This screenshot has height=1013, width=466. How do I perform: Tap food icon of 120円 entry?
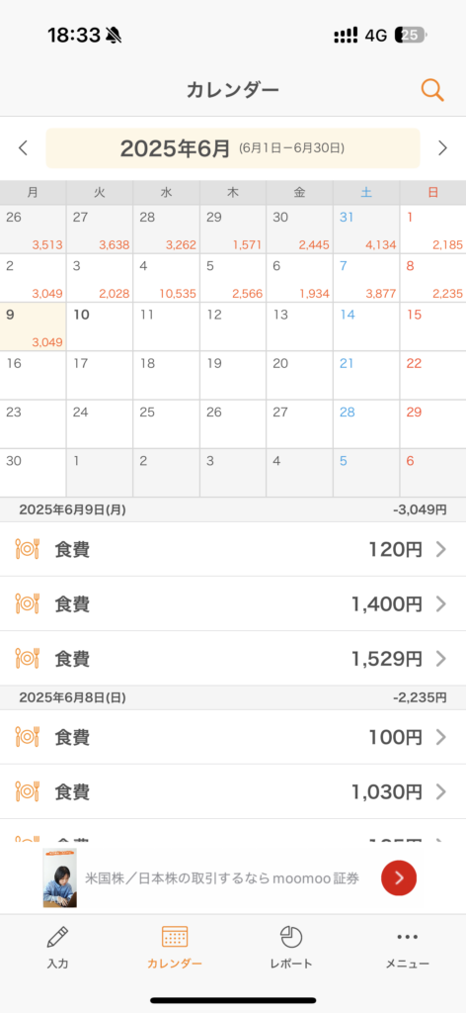point(27,549)
